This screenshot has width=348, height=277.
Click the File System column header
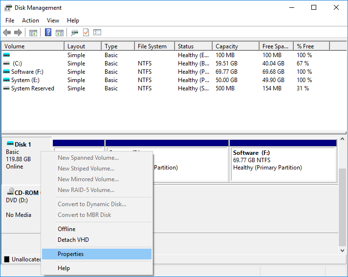tap(152, 46)
